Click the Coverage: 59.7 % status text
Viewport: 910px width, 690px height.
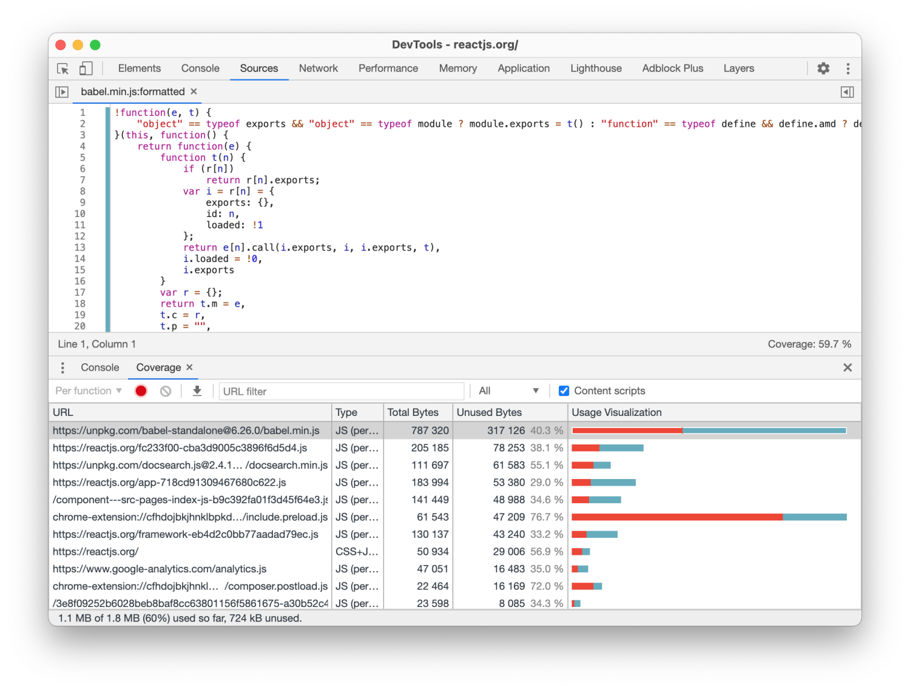click(x=809, y=344)
